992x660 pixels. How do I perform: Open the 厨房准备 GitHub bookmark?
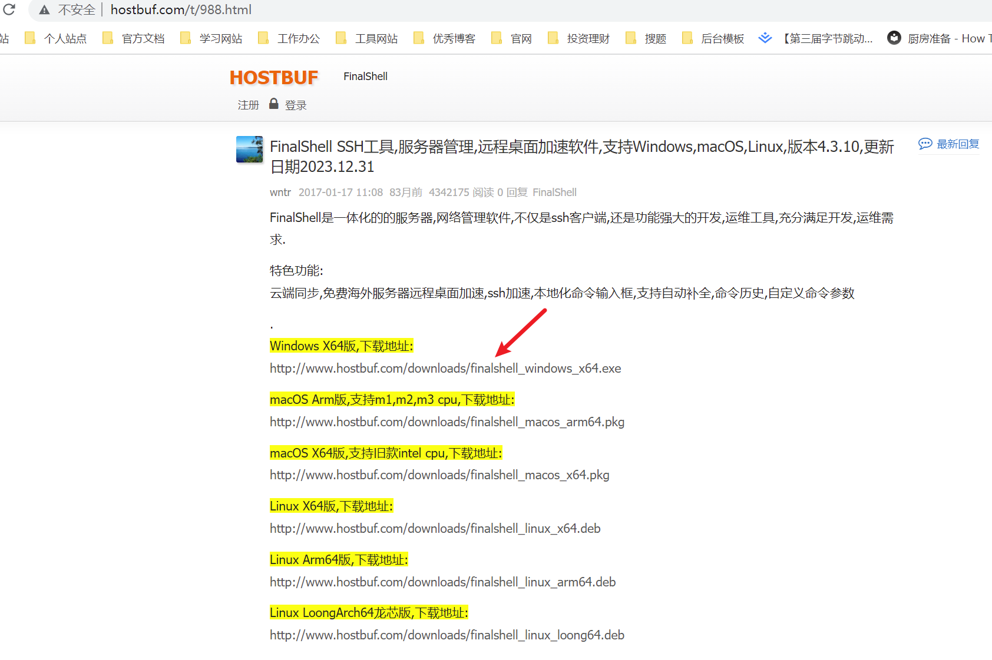point(940,38)
